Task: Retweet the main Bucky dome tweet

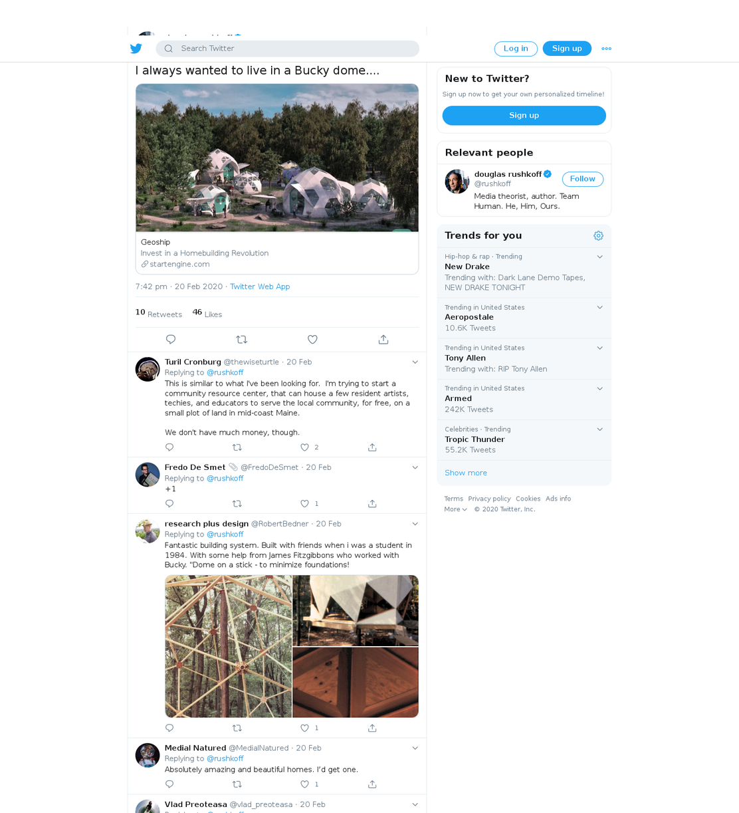Action: (242, 340)
